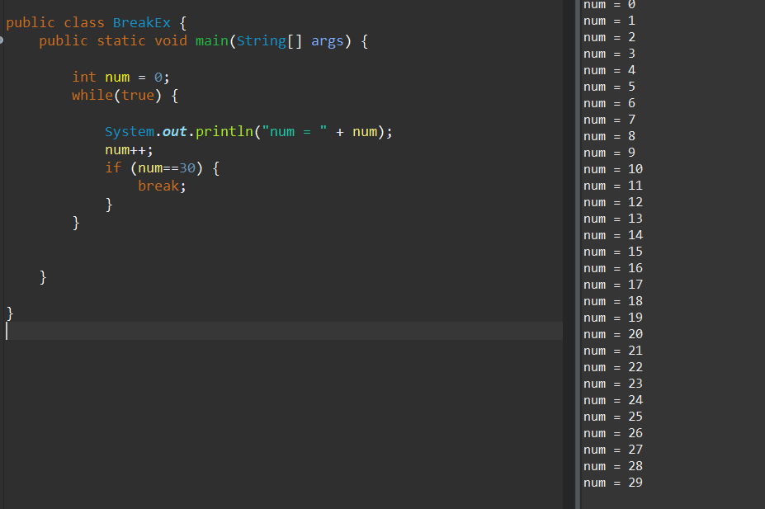Click the "num = " string literal

pyautogui.click(x=295, y=132)
